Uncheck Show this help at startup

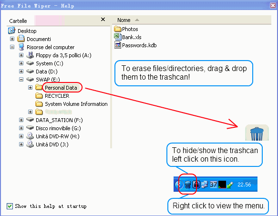point(10,206)
